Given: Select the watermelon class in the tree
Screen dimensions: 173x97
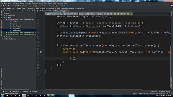Looking at the screenshot, I should pos(17,30).
